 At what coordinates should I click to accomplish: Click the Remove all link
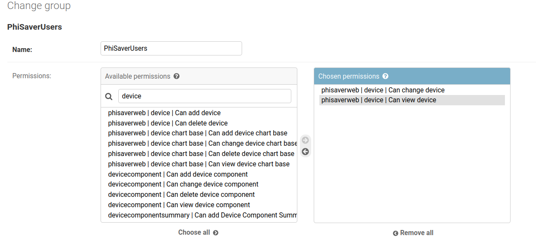[x=413, y=233]
